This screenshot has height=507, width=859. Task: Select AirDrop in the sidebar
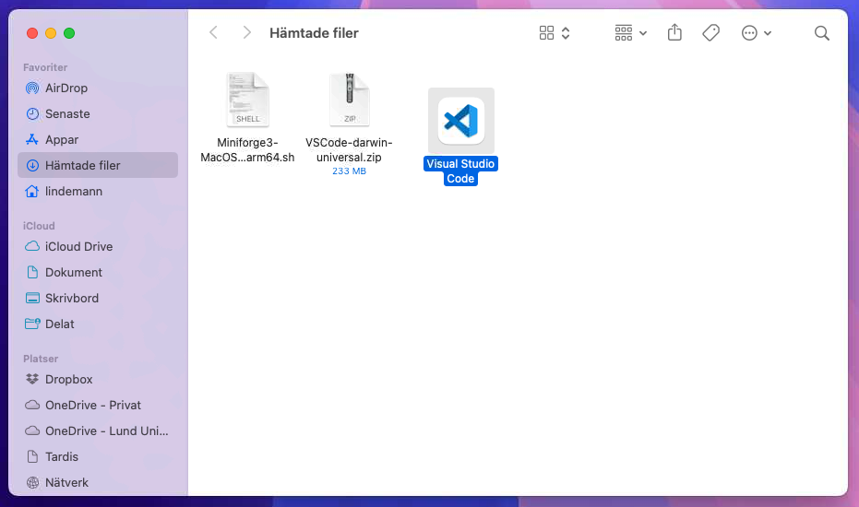pyautogui.click(x=98, y=88)
